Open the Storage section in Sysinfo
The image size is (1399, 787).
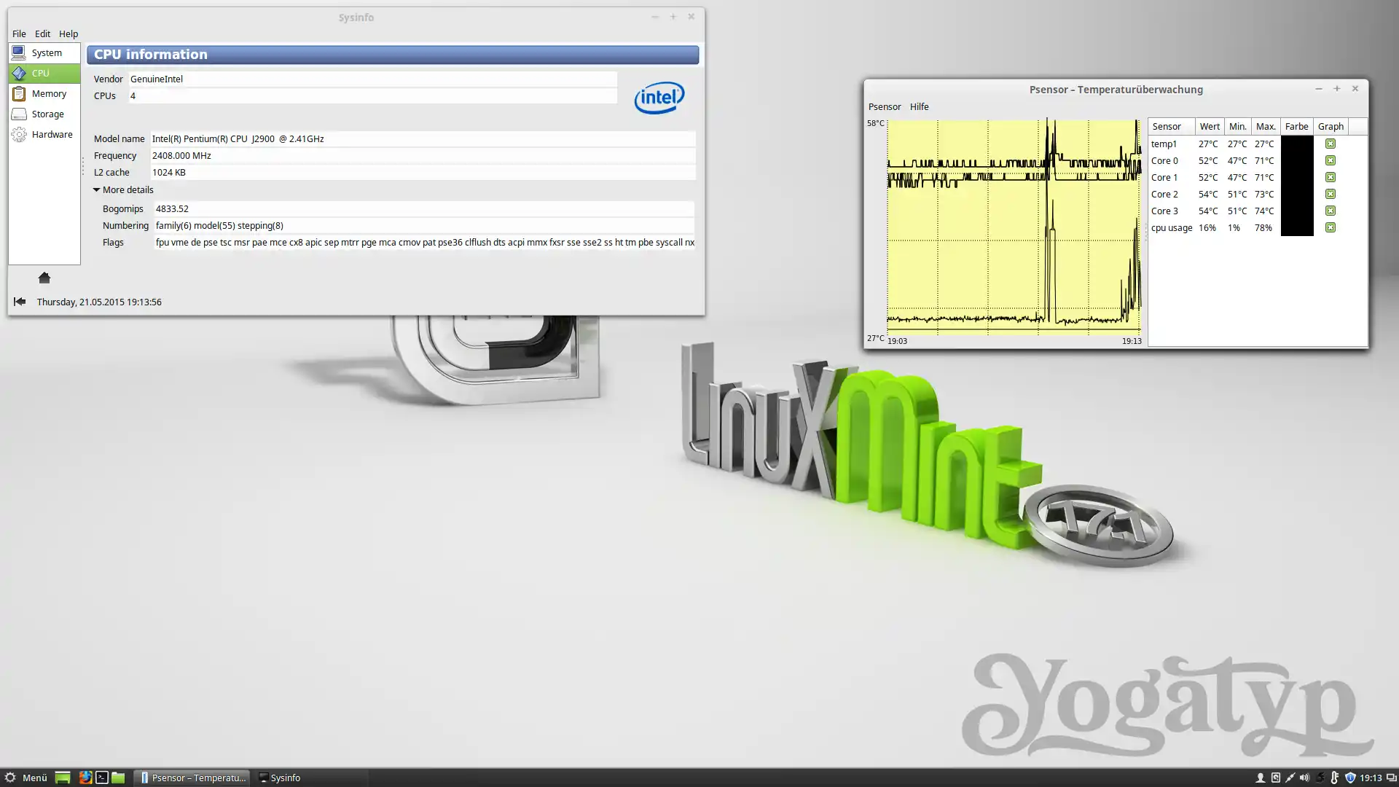tap(44, 114)
